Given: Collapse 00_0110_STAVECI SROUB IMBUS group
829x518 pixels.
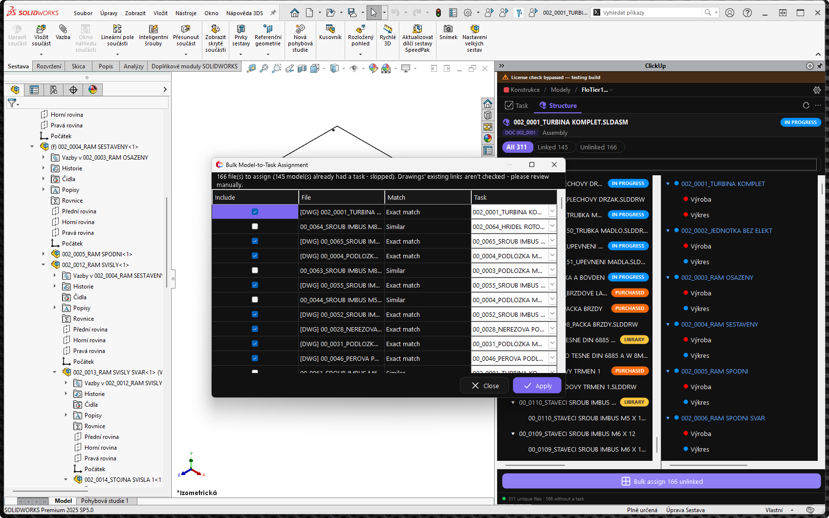Looking at the screenshot, I should point(513,402).
